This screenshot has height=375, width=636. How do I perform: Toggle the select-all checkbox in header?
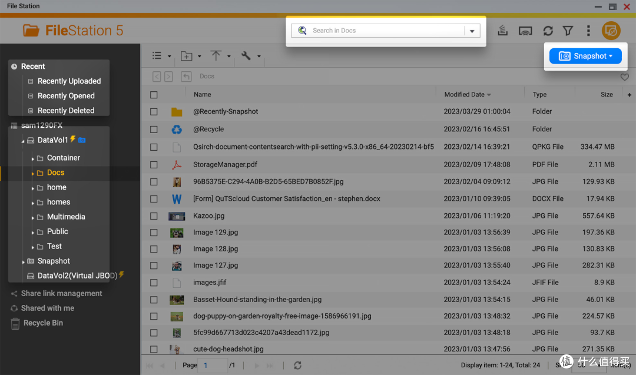154,95
